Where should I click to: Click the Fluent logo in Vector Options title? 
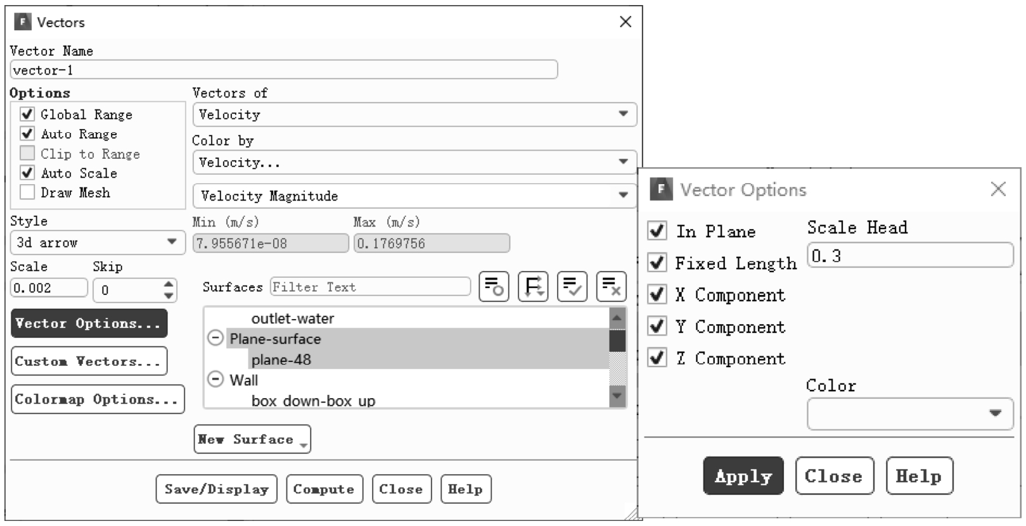(661, 189)
